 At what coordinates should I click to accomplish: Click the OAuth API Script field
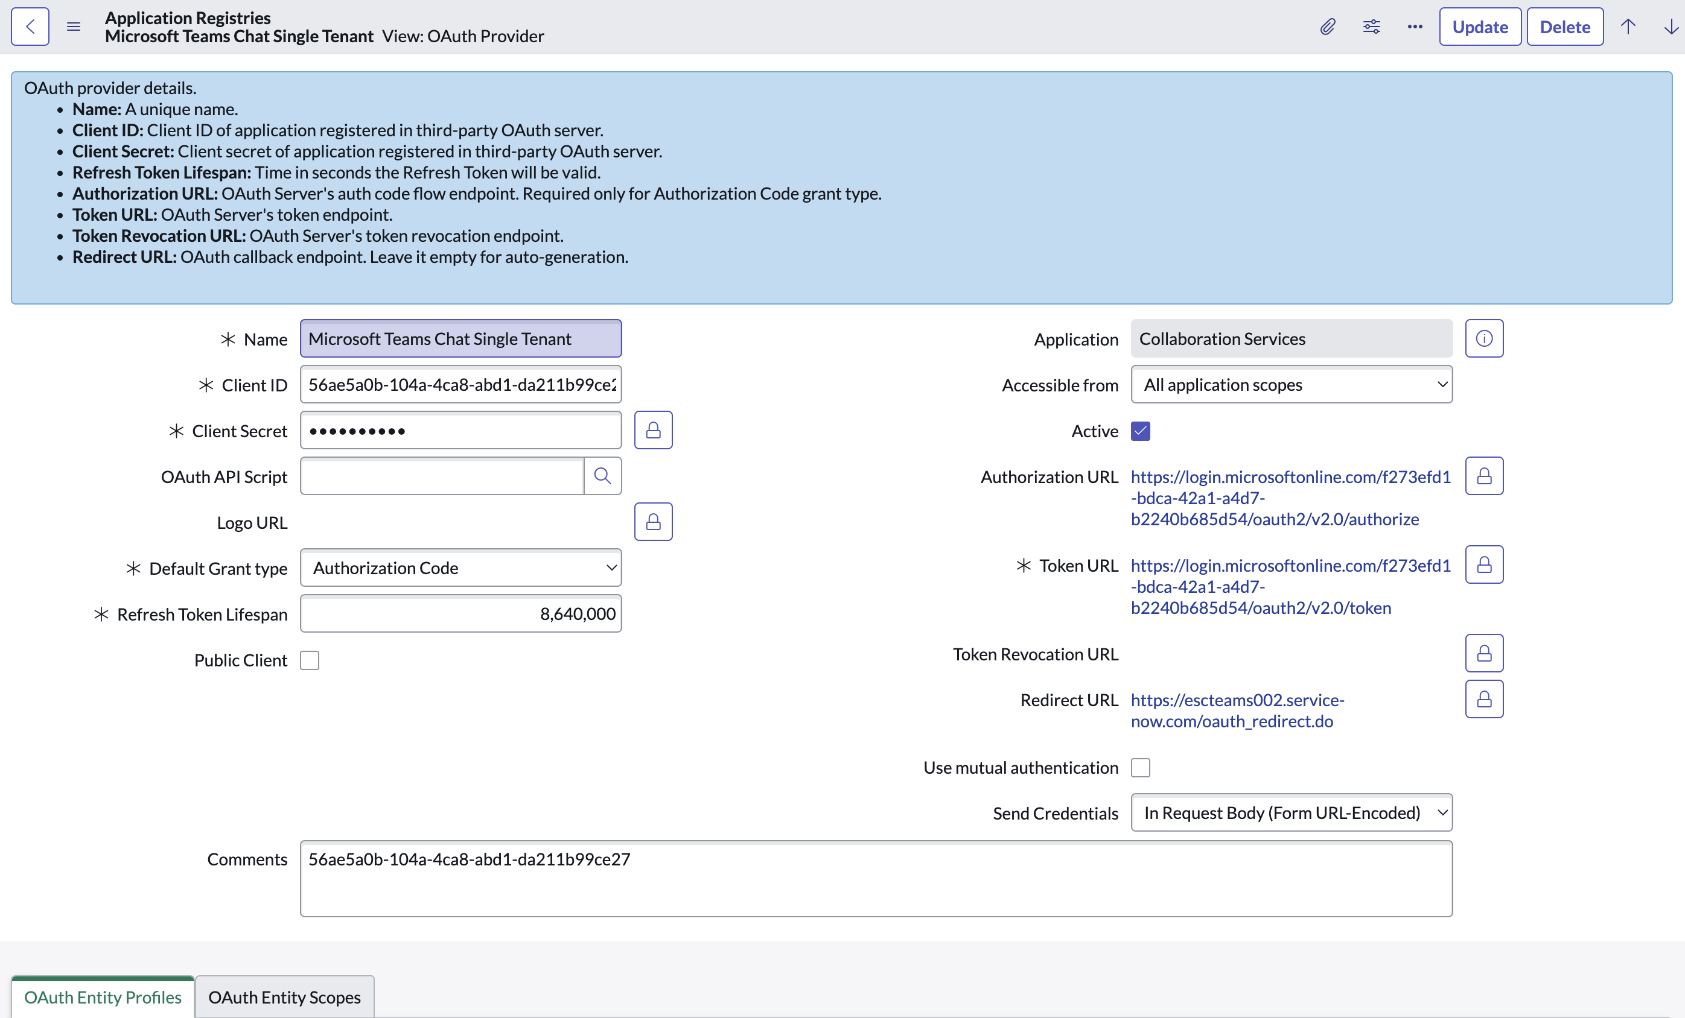442,476
